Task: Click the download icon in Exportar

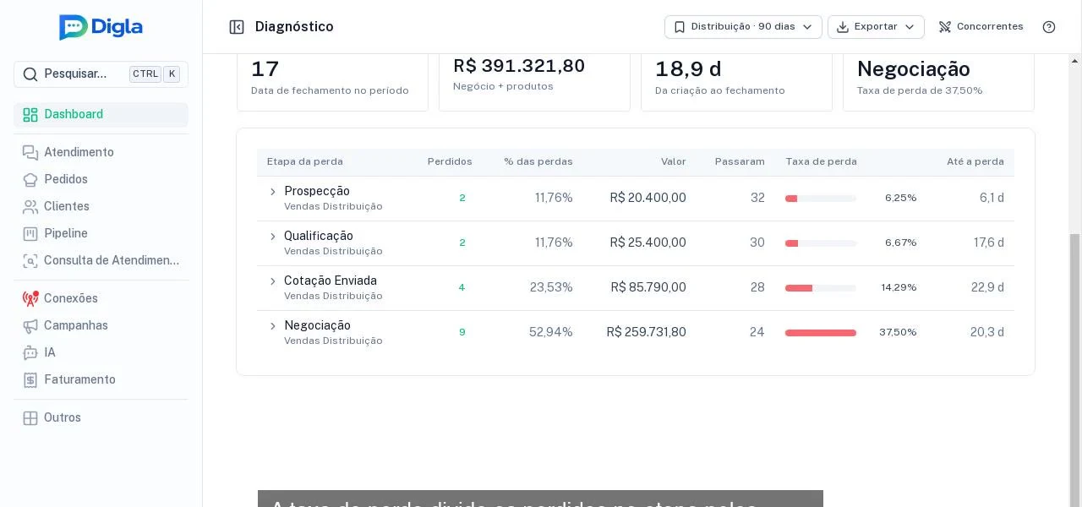Action: click(x=842, y=27)
